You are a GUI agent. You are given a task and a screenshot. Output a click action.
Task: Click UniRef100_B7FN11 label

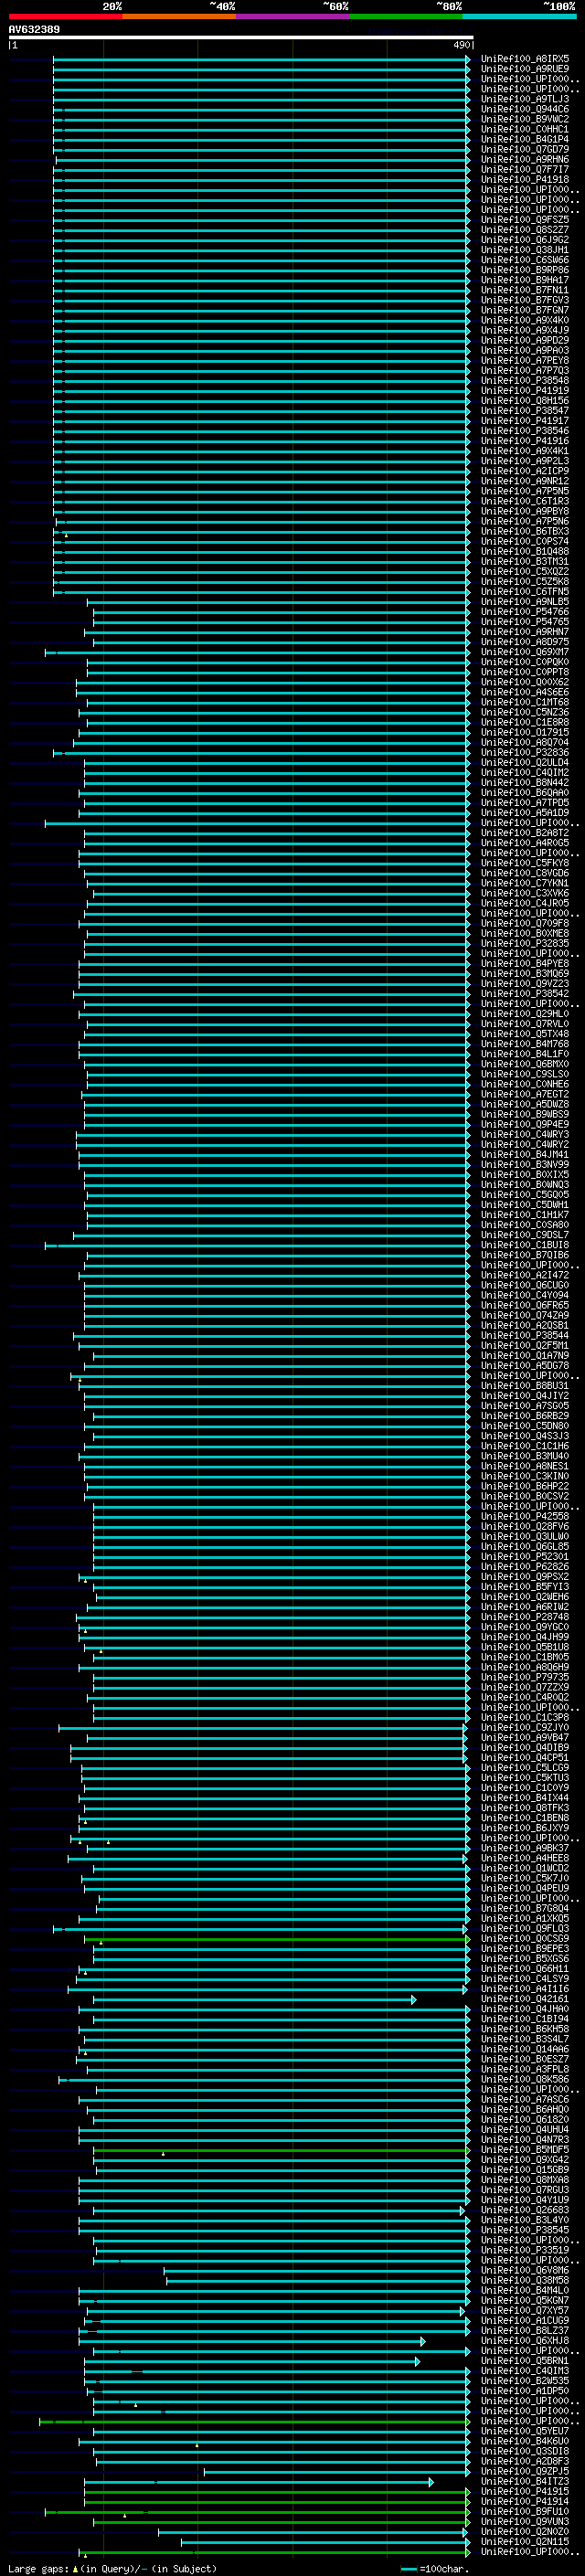[525, 290]
